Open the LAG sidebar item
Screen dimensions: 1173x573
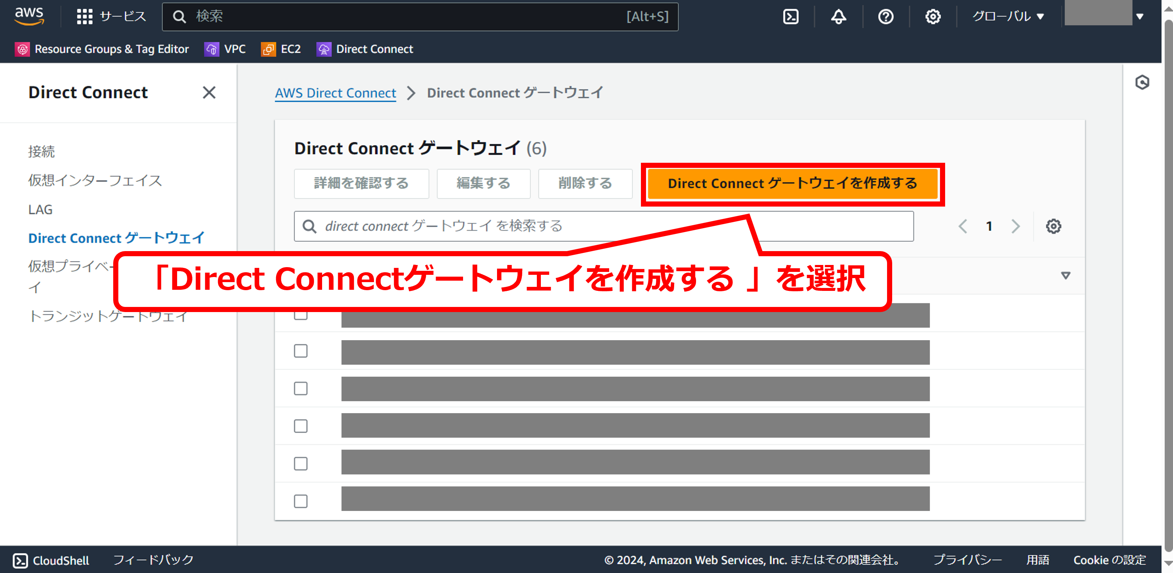(41, 209)
